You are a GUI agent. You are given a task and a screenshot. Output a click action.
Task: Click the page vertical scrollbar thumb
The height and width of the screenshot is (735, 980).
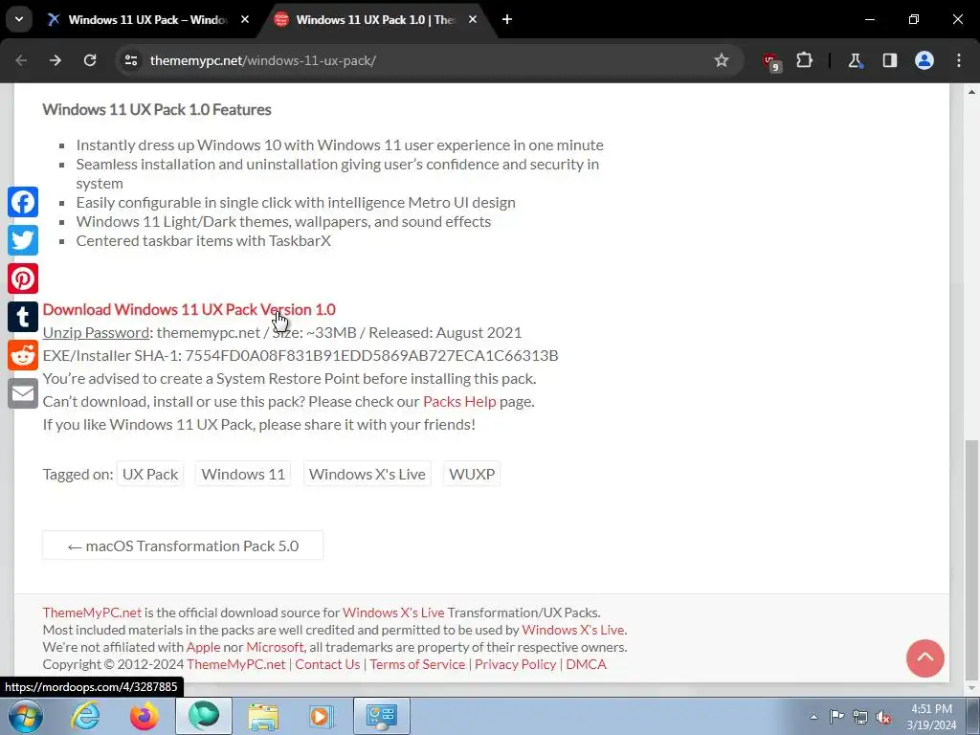pos(972,559)
